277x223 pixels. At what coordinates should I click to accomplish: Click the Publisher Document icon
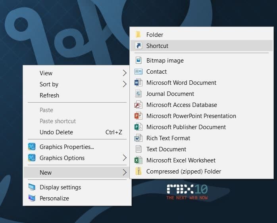pos(138,127)
